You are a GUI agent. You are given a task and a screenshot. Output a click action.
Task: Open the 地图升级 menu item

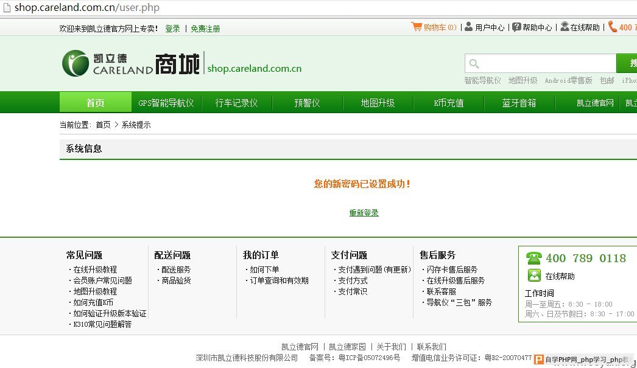coord(378,103)
